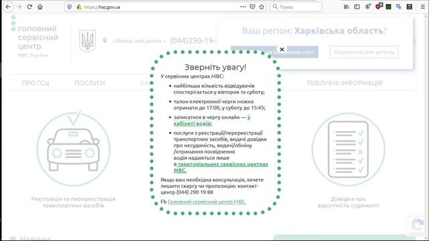Click the browser forward arrow
Viewport: 429px width, 241px height.
coord(19,7)
